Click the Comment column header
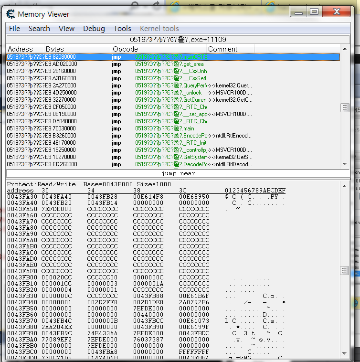 [x=222, y=49]
